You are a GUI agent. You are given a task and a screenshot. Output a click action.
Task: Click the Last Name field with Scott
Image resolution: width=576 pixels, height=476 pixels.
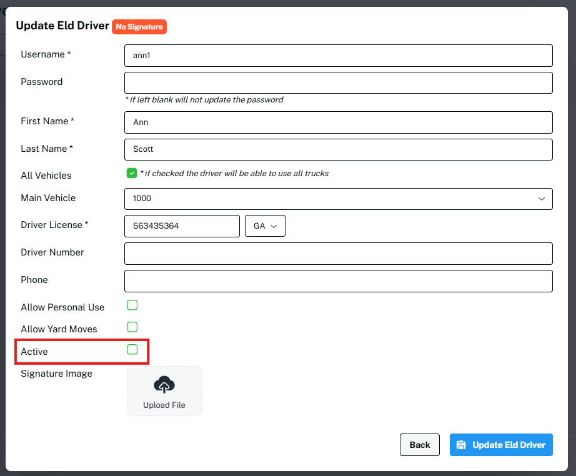click(338, 149)
